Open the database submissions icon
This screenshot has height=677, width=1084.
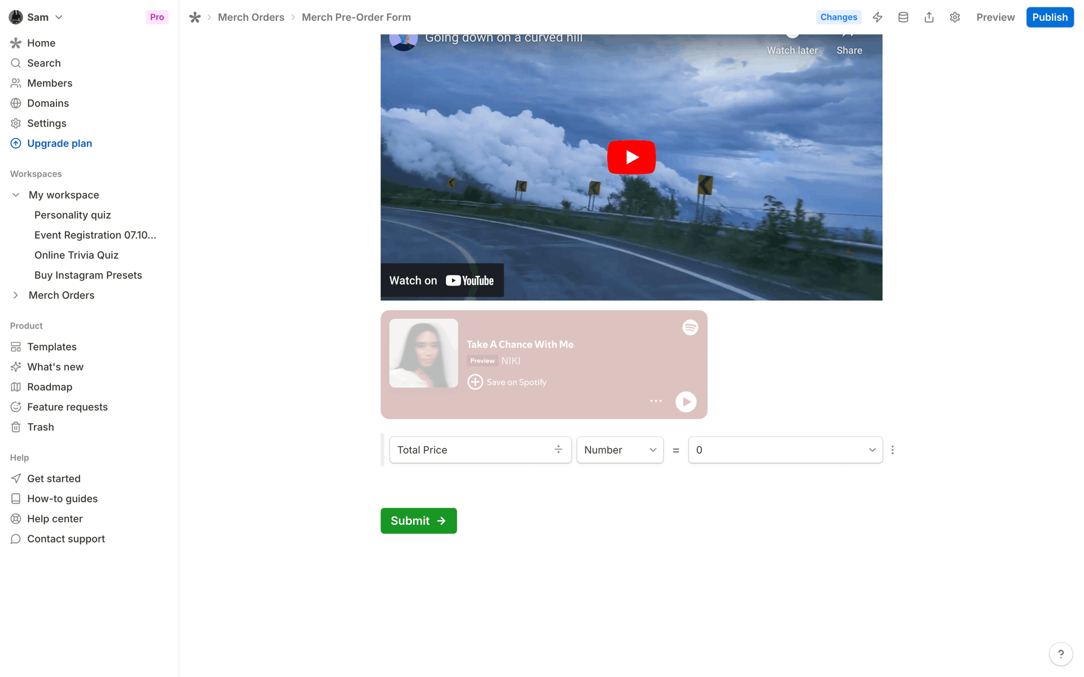[x=903, y=17]
